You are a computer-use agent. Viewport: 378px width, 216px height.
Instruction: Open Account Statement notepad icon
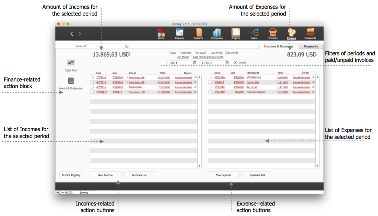pyautogui.click(x=71, y=80)
